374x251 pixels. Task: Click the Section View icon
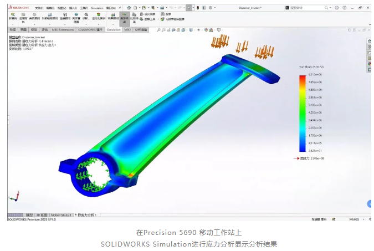point(173,30)
